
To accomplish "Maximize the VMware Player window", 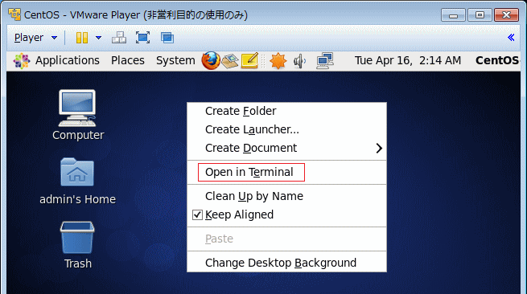I will pos(480,15).
